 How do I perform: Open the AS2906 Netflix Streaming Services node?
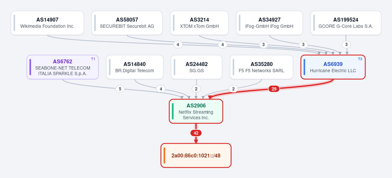[196, 111]
